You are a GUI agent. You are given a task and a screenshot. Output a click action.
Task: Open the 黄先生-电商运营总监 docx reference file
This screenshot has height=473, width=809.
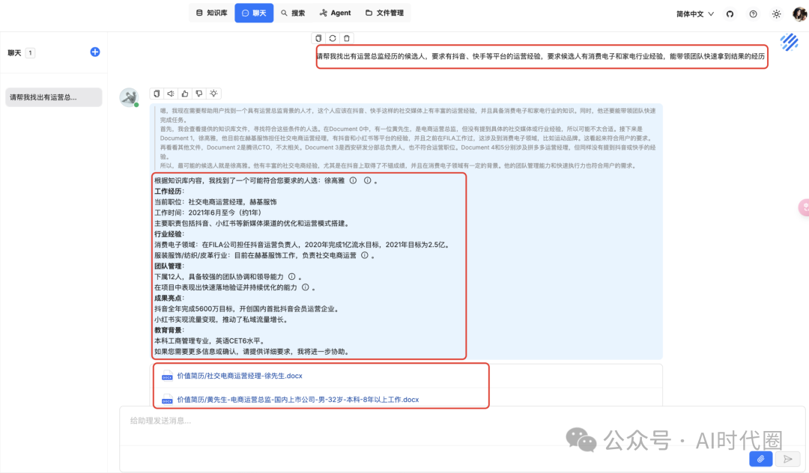click(297, 400)
